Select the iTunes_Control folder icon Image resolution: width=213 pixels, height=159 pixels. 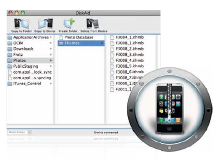[10, 84]
